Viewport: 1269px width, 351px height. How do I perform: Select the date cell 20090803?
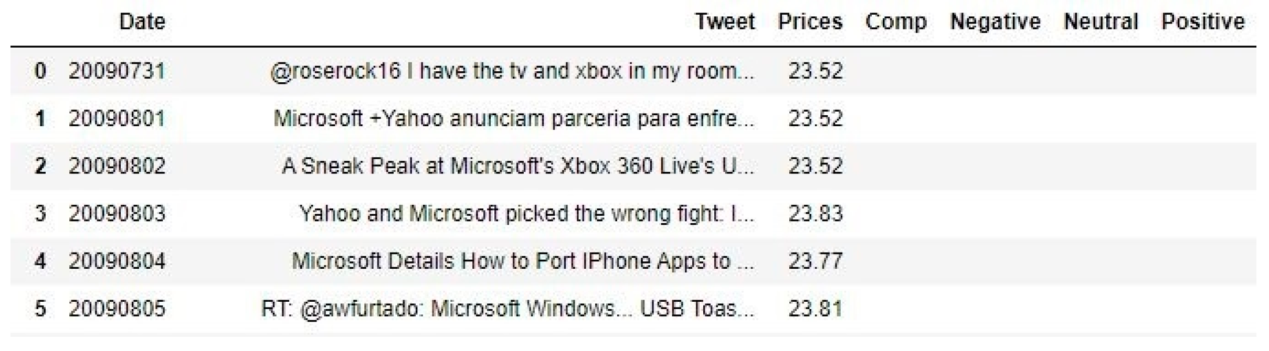click(x=117, y=214)
